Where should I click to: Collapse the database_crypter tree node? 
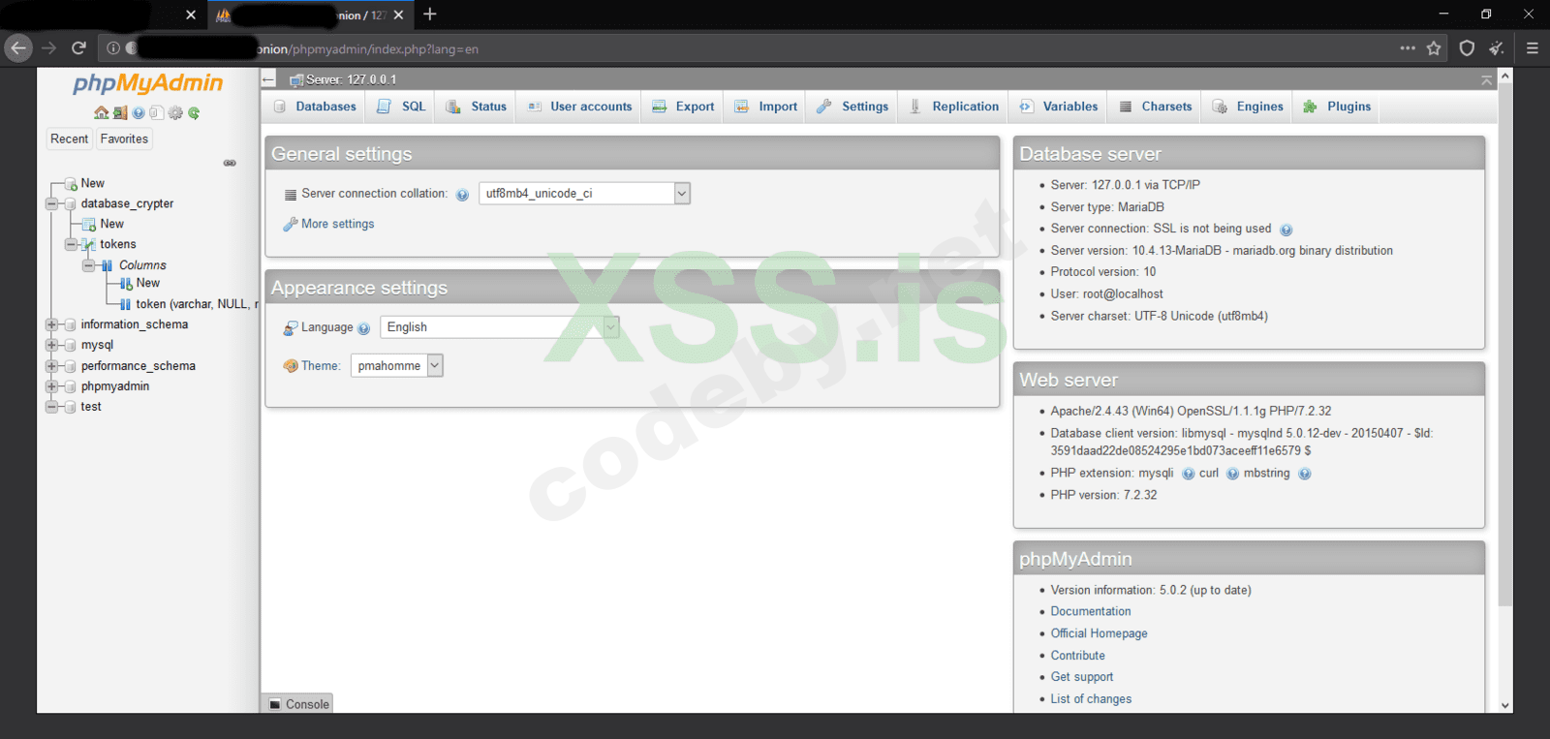coord(51,203)
